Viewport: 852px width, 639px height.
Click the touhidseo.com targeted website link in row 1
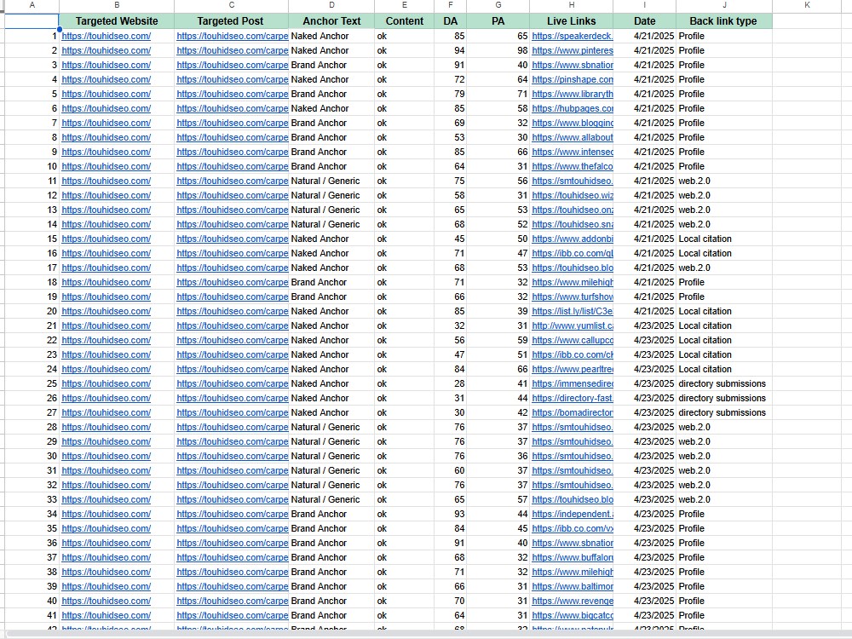[106, 36]
